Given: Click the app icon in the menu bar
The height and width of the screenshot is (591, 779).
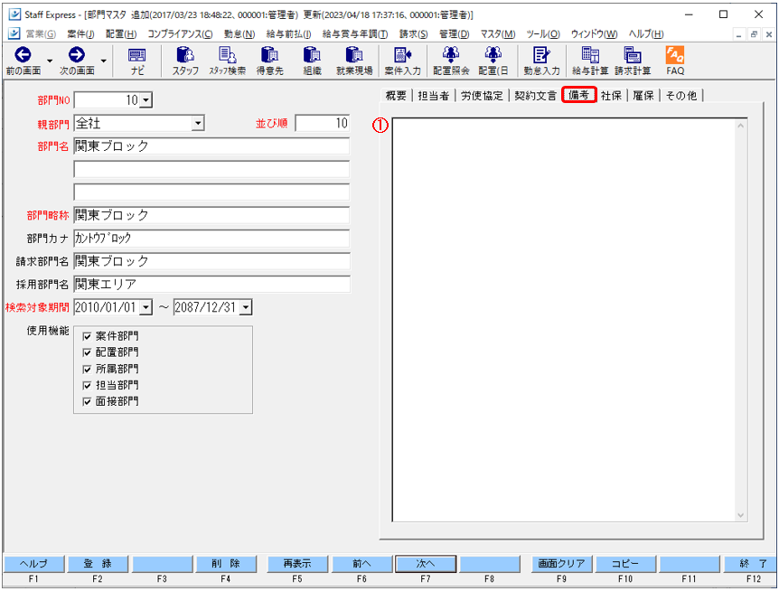Looking at the screenshot, I should pyautogui.click(x=14, y=33).
